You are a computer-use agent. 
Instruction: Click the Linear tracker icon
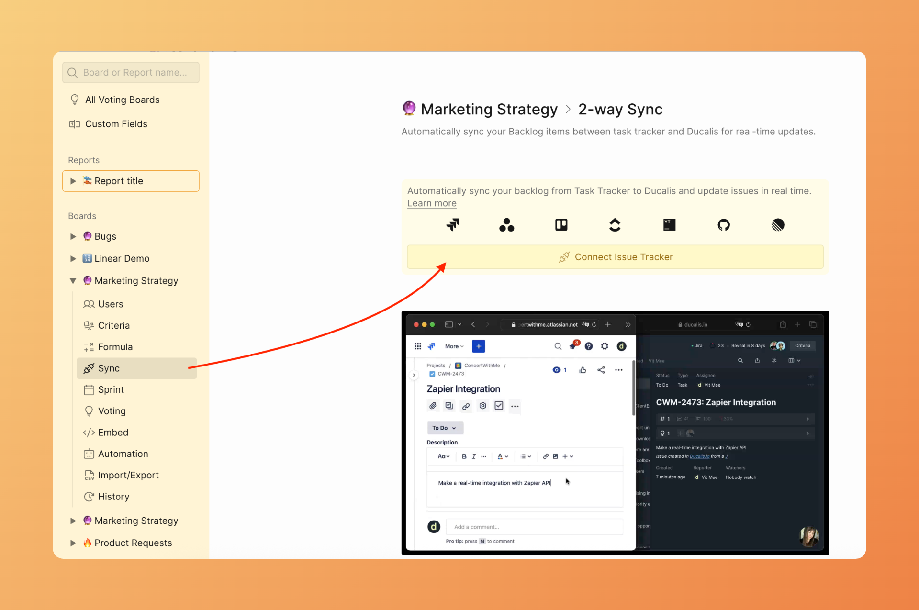pyautogui.click(x=778, y=225)
